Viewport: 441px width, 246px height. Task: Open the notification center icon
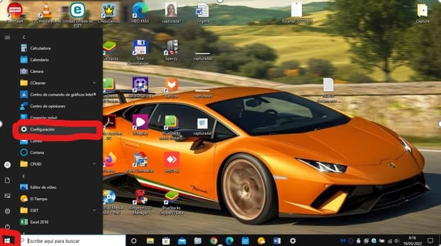point(430,240)
